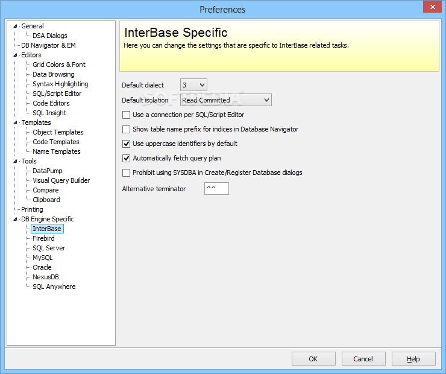This screenshot has width=446, height=374.
Task: Open SQL Server specific settings
Action: [x=49, y=248]
